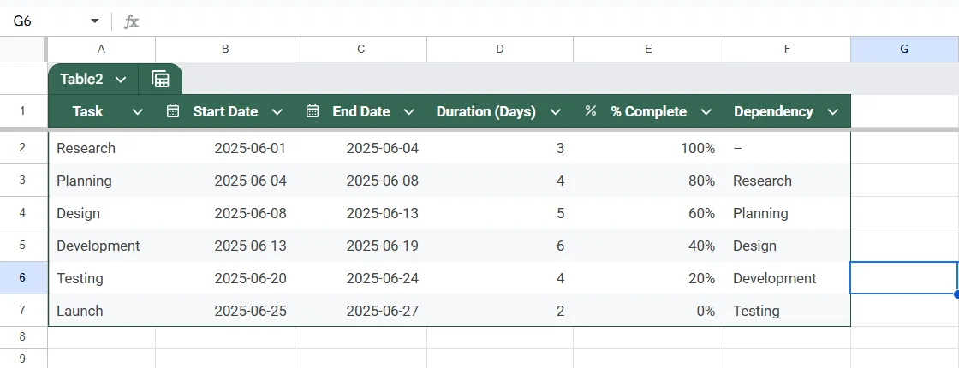Select the Development dependency cell in column F
Viewport: 959px width, 368px height.
pyautogui.click(x=787, y=277)
